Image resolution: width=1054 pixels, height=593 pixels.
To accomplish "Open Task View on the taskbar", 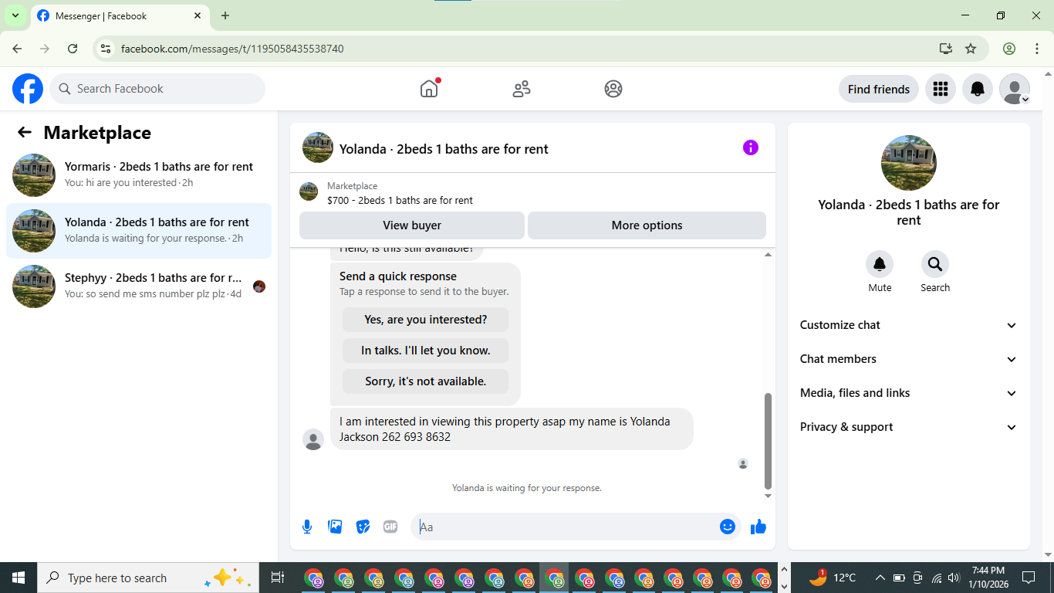I will [x=278, y=578].
